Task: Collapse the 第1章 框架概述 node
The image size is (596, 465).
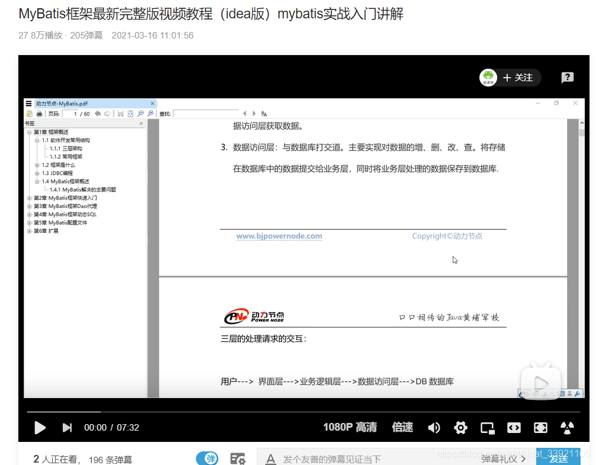Action: 29,133
